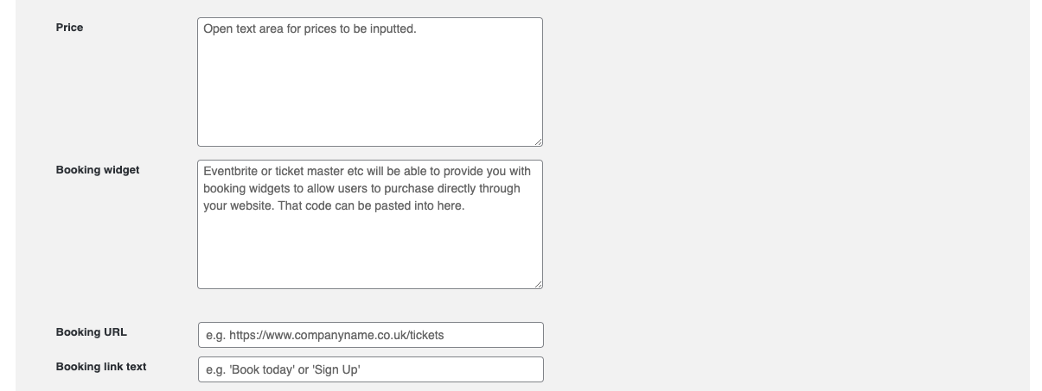
Task: Click the Booking widget resize grip
Action: tap(537, 283)
